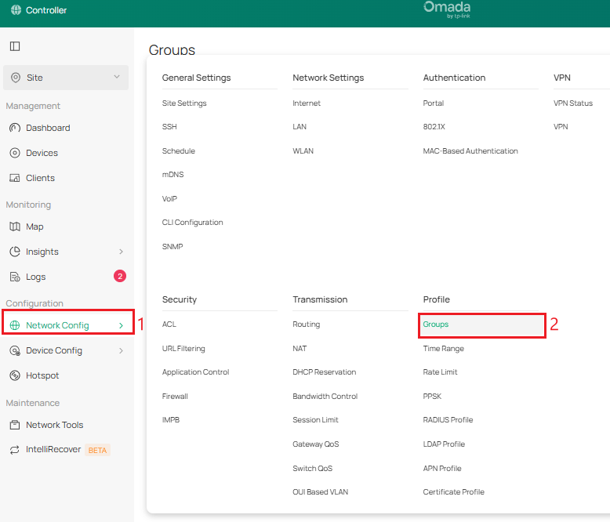This screenshot has height=522, width=610.
Task: Open Schedule under General Settings
Action: [x=178, y=151]
